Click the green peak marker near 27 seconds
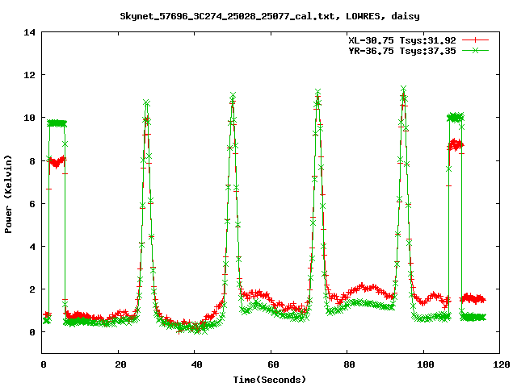The height and width of the screenshot is (387, 517). (147, 102)
